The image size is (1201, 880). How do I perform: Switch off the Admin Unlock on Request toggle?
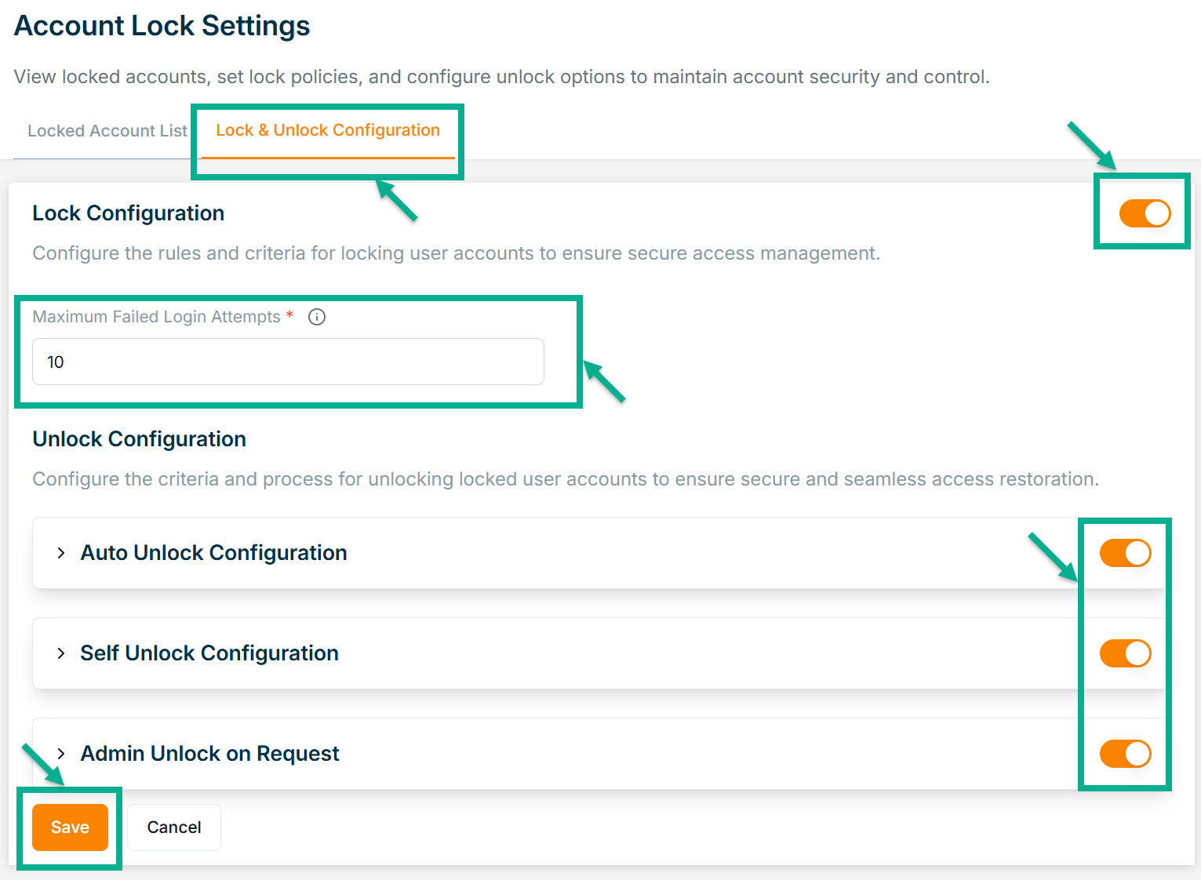tap(1125, 754)
